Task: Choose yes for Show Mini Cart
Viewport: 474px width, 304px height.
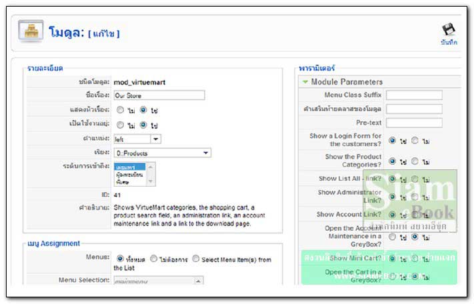Action: pos(393,259)
